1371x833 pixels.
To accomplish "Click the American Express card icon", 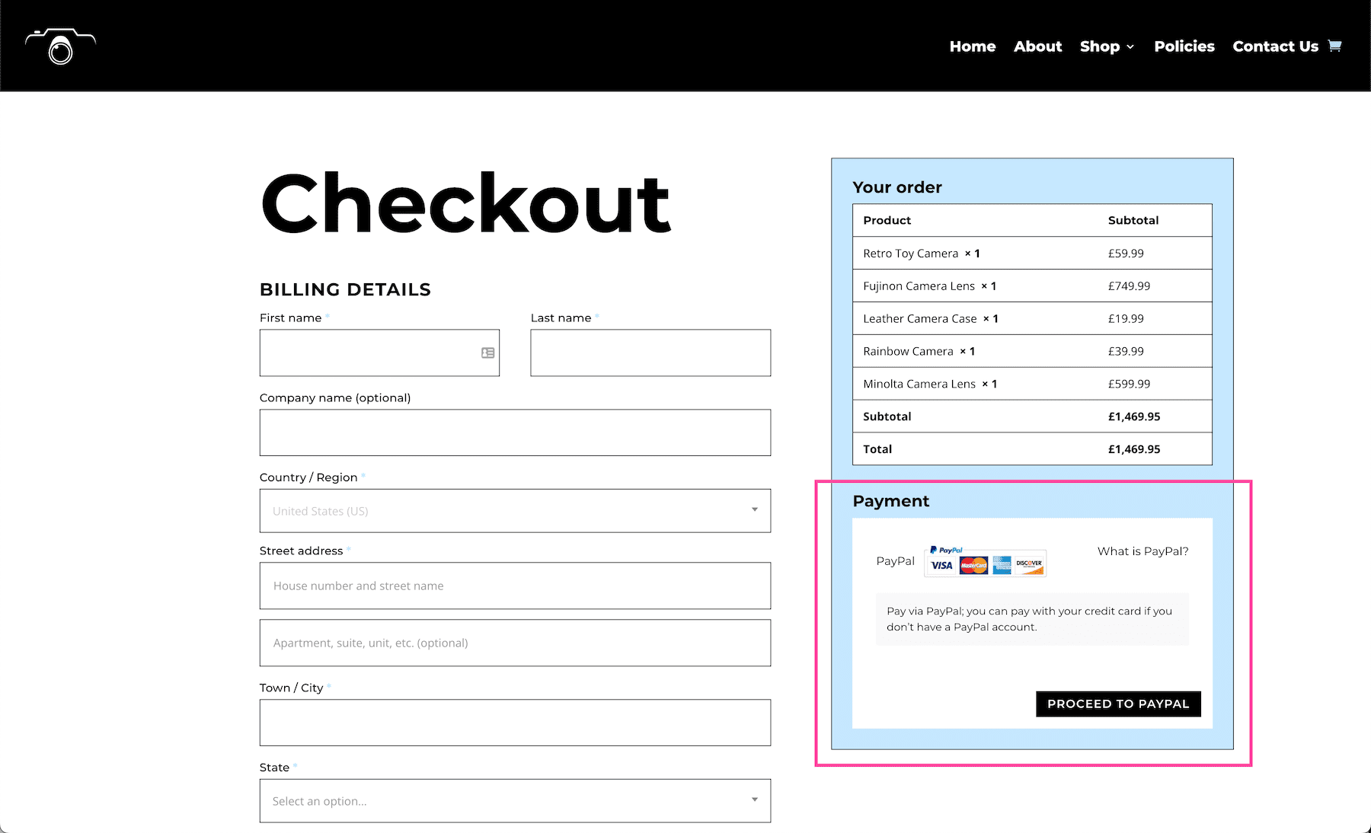I will [x=1002, y=566].
